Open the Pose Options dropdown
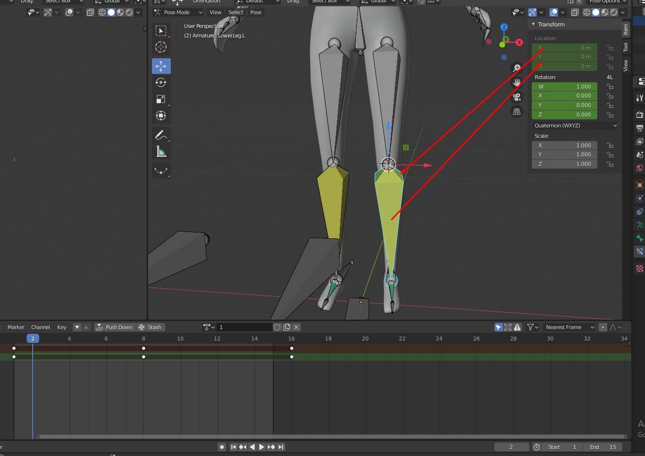645x456 pixels. (607, 1)
